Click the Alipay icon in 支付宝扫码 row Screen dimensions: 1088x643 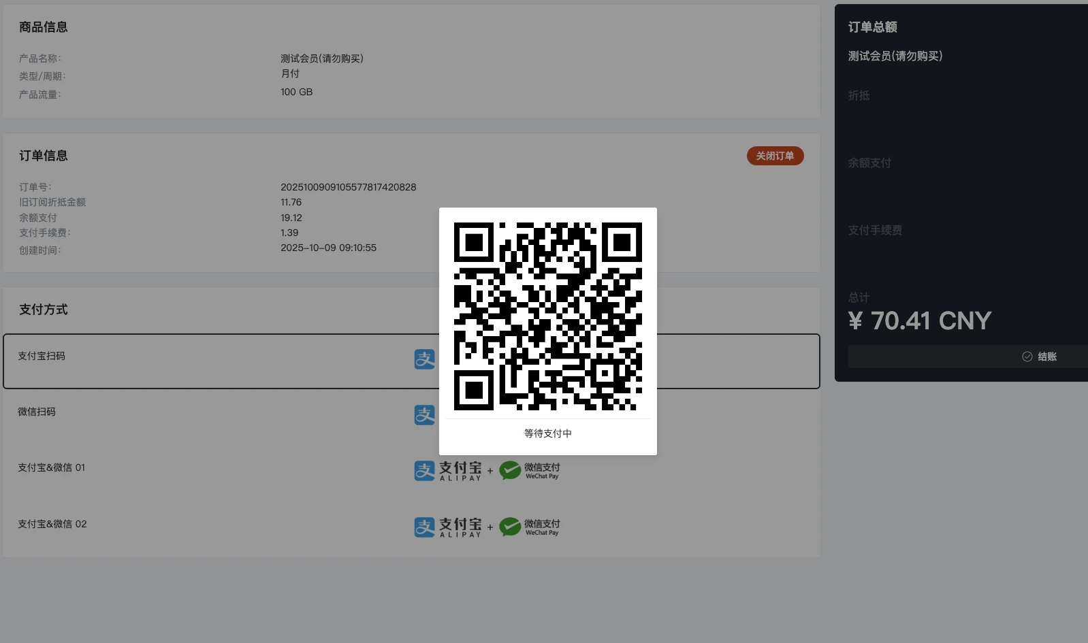click(425, 359)
